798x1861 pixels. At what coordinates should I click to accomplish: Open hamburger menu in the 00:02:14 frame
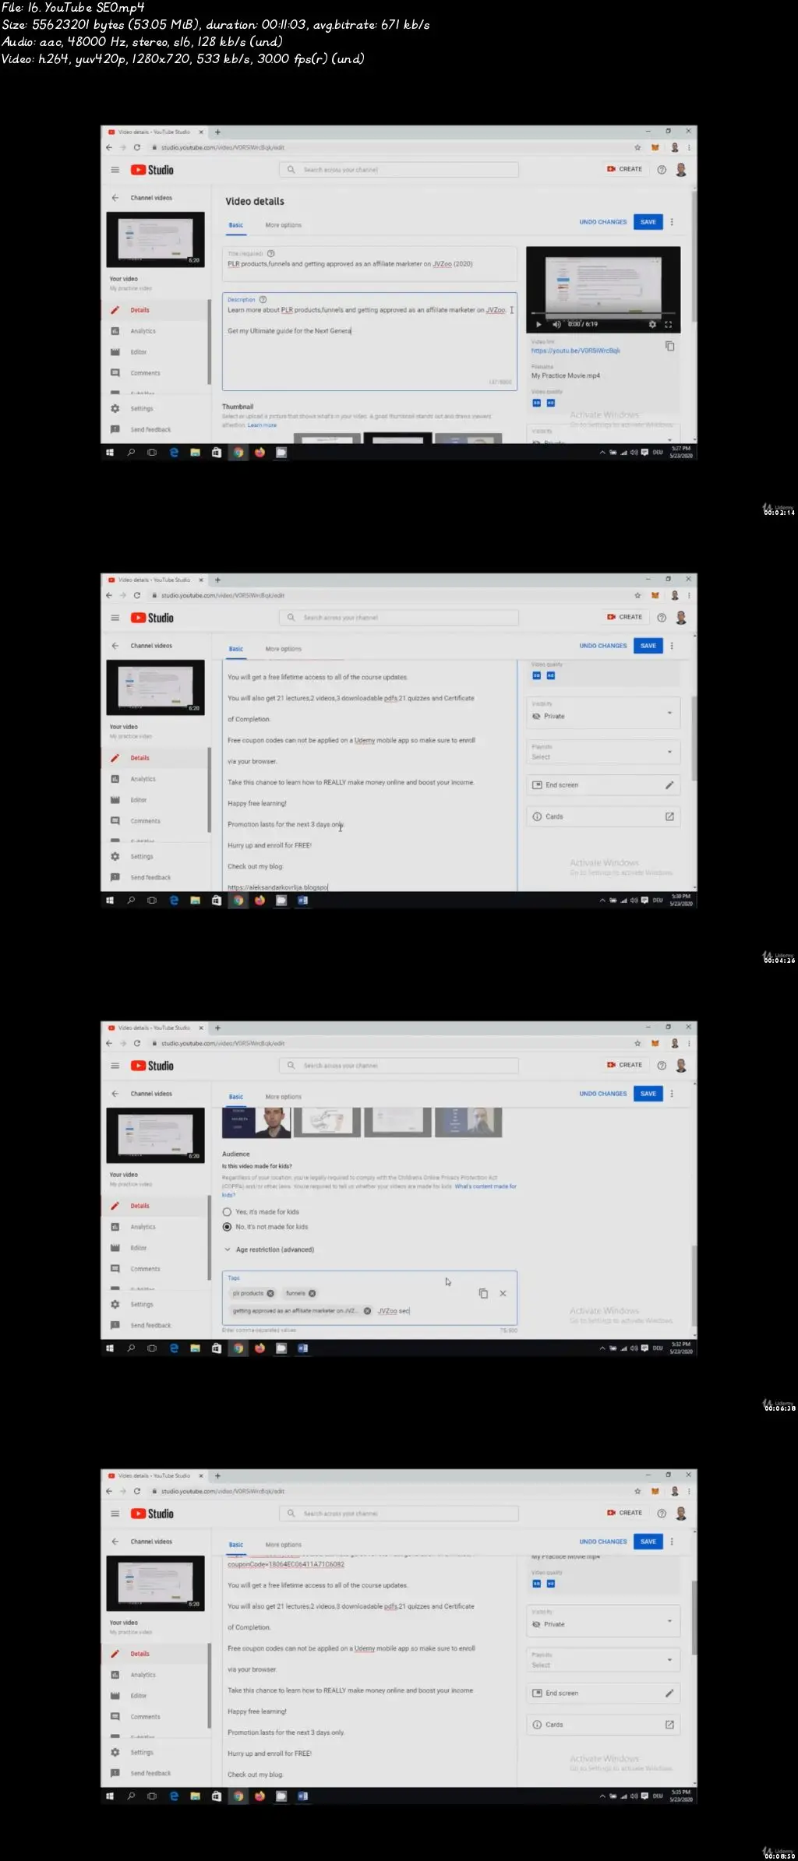click(x=115, y=170)
